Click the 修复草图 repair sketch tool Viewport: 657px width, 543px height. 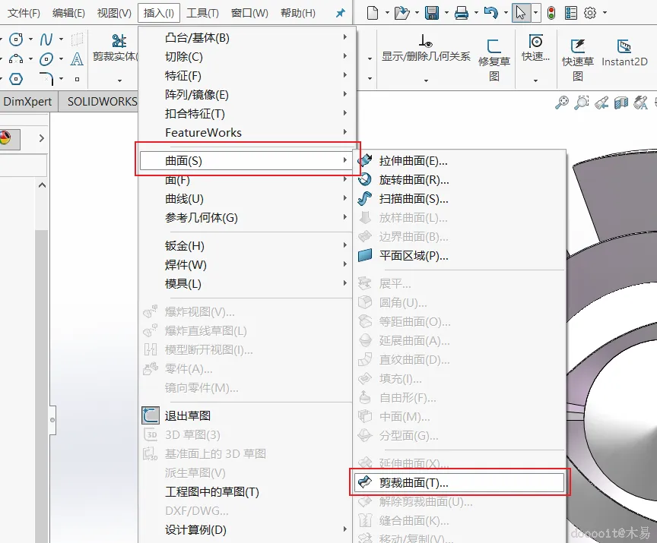click(x=494, y=60)
